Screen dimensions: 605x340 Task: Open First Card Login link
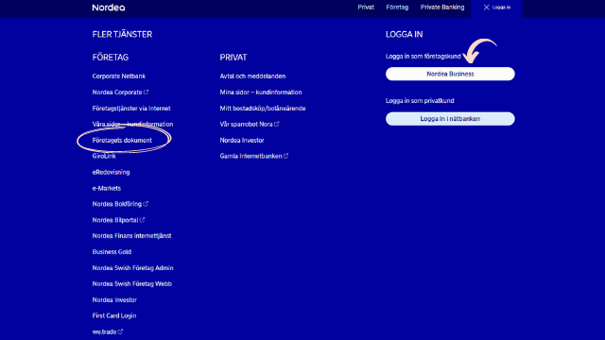(114, 315)
